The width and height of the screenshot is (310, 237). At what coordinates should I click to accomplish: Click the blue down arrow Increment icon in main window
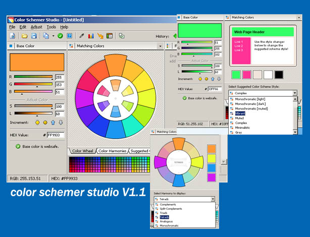click(61, 123)
